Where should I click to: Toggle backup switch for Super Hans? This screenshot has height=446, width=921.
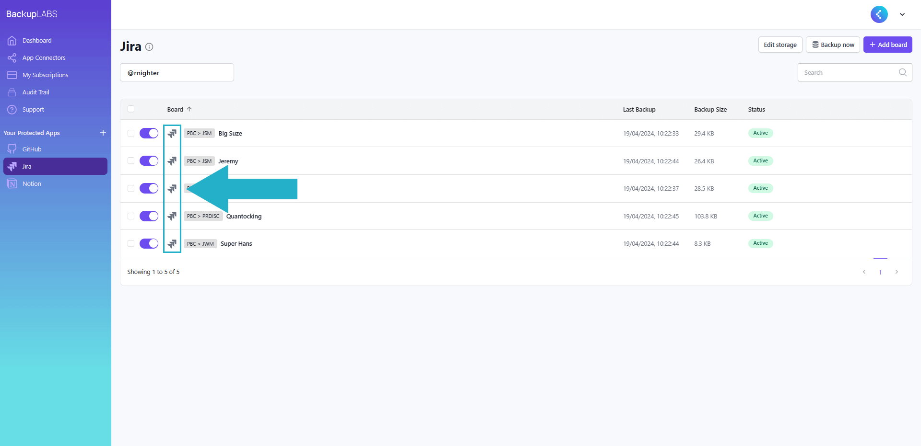[149, 244]
